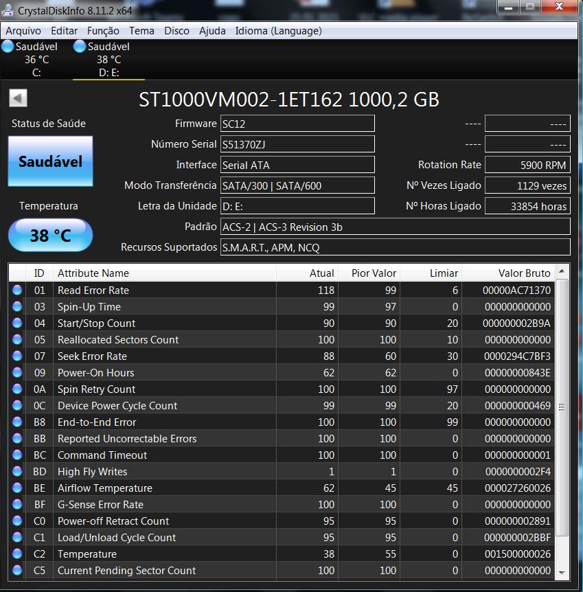Select the blue health orb for disk C:

7,47
